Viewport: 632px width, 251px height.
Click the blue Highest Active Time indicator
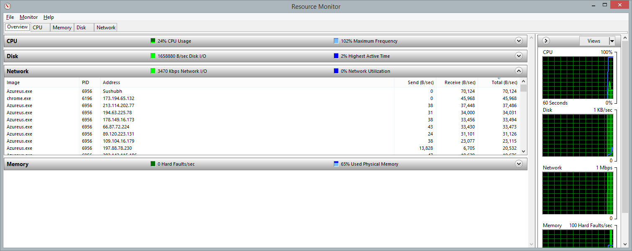click(336, 56)
